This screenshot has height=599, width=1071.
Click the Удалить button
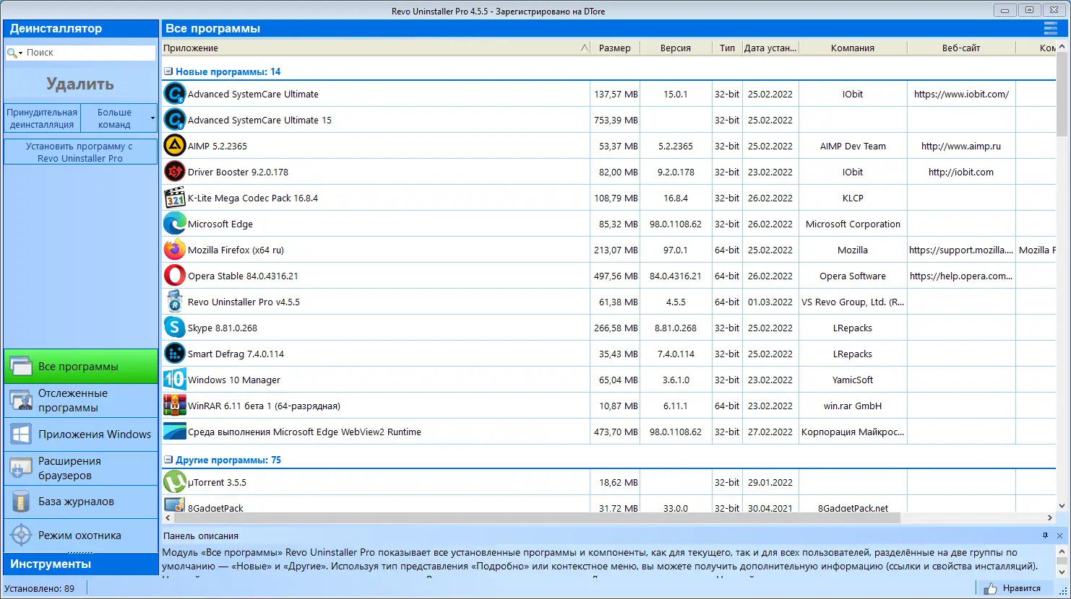[80, 84]
